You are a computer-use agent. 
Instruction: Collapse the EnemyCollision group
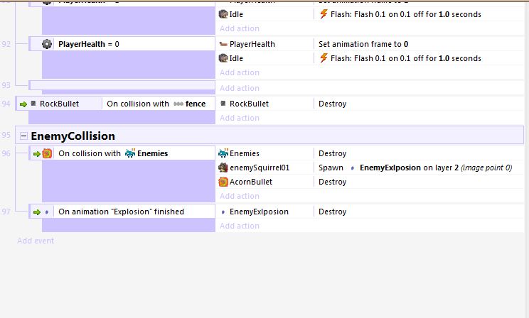tap(24, 136)
